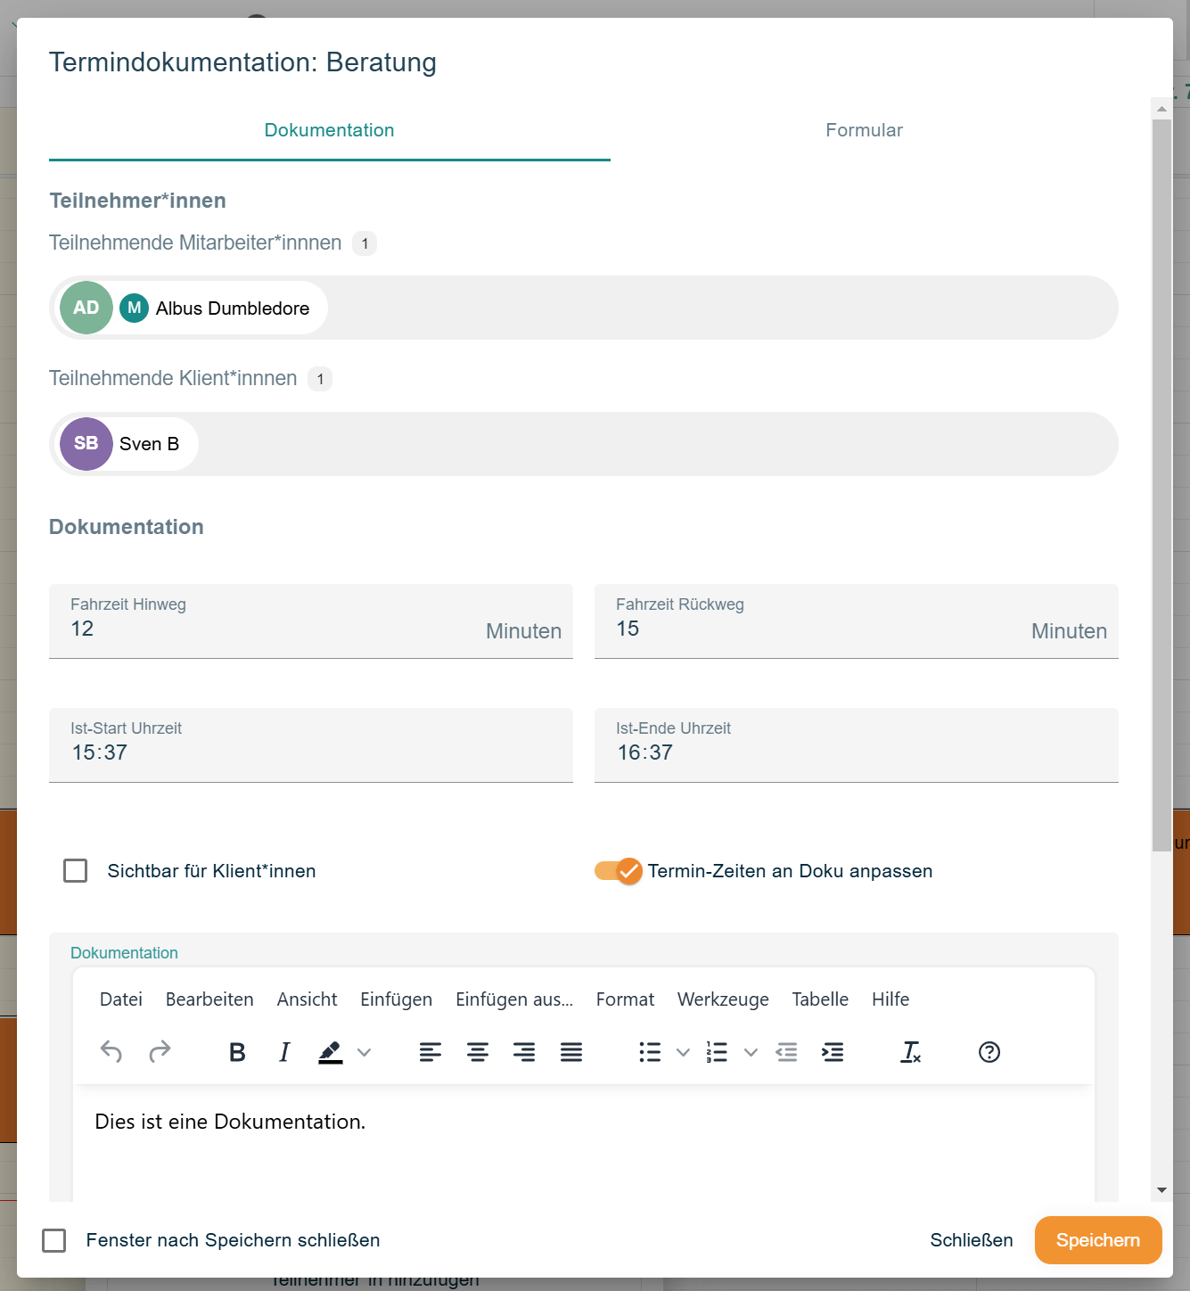This screenshot has width=1190, height=1291.
Task: Toggle bold text formatting
Action: pyautogui.click(x=237, y=1052)
